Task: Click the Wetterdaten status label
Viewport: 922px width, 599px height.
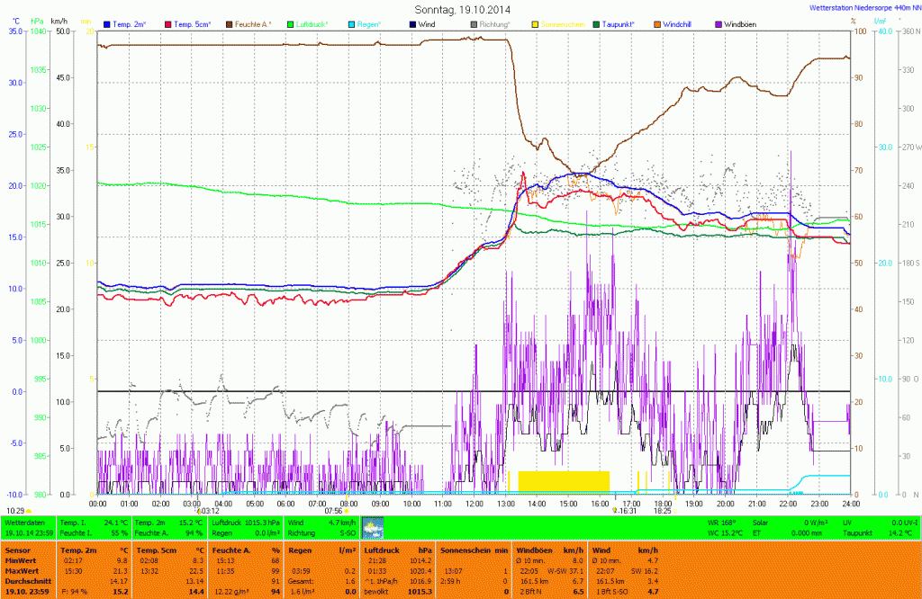Action: [23, 523]
